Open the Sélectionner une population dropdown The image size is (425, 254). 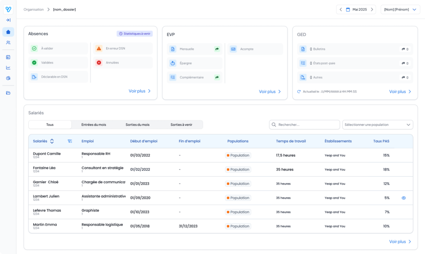tap(377, 125)
